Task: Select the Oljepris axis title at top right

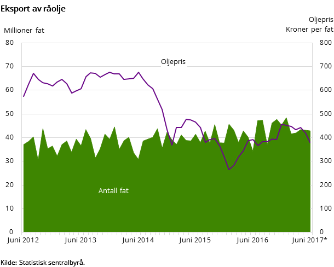Action: click(320, 20)
